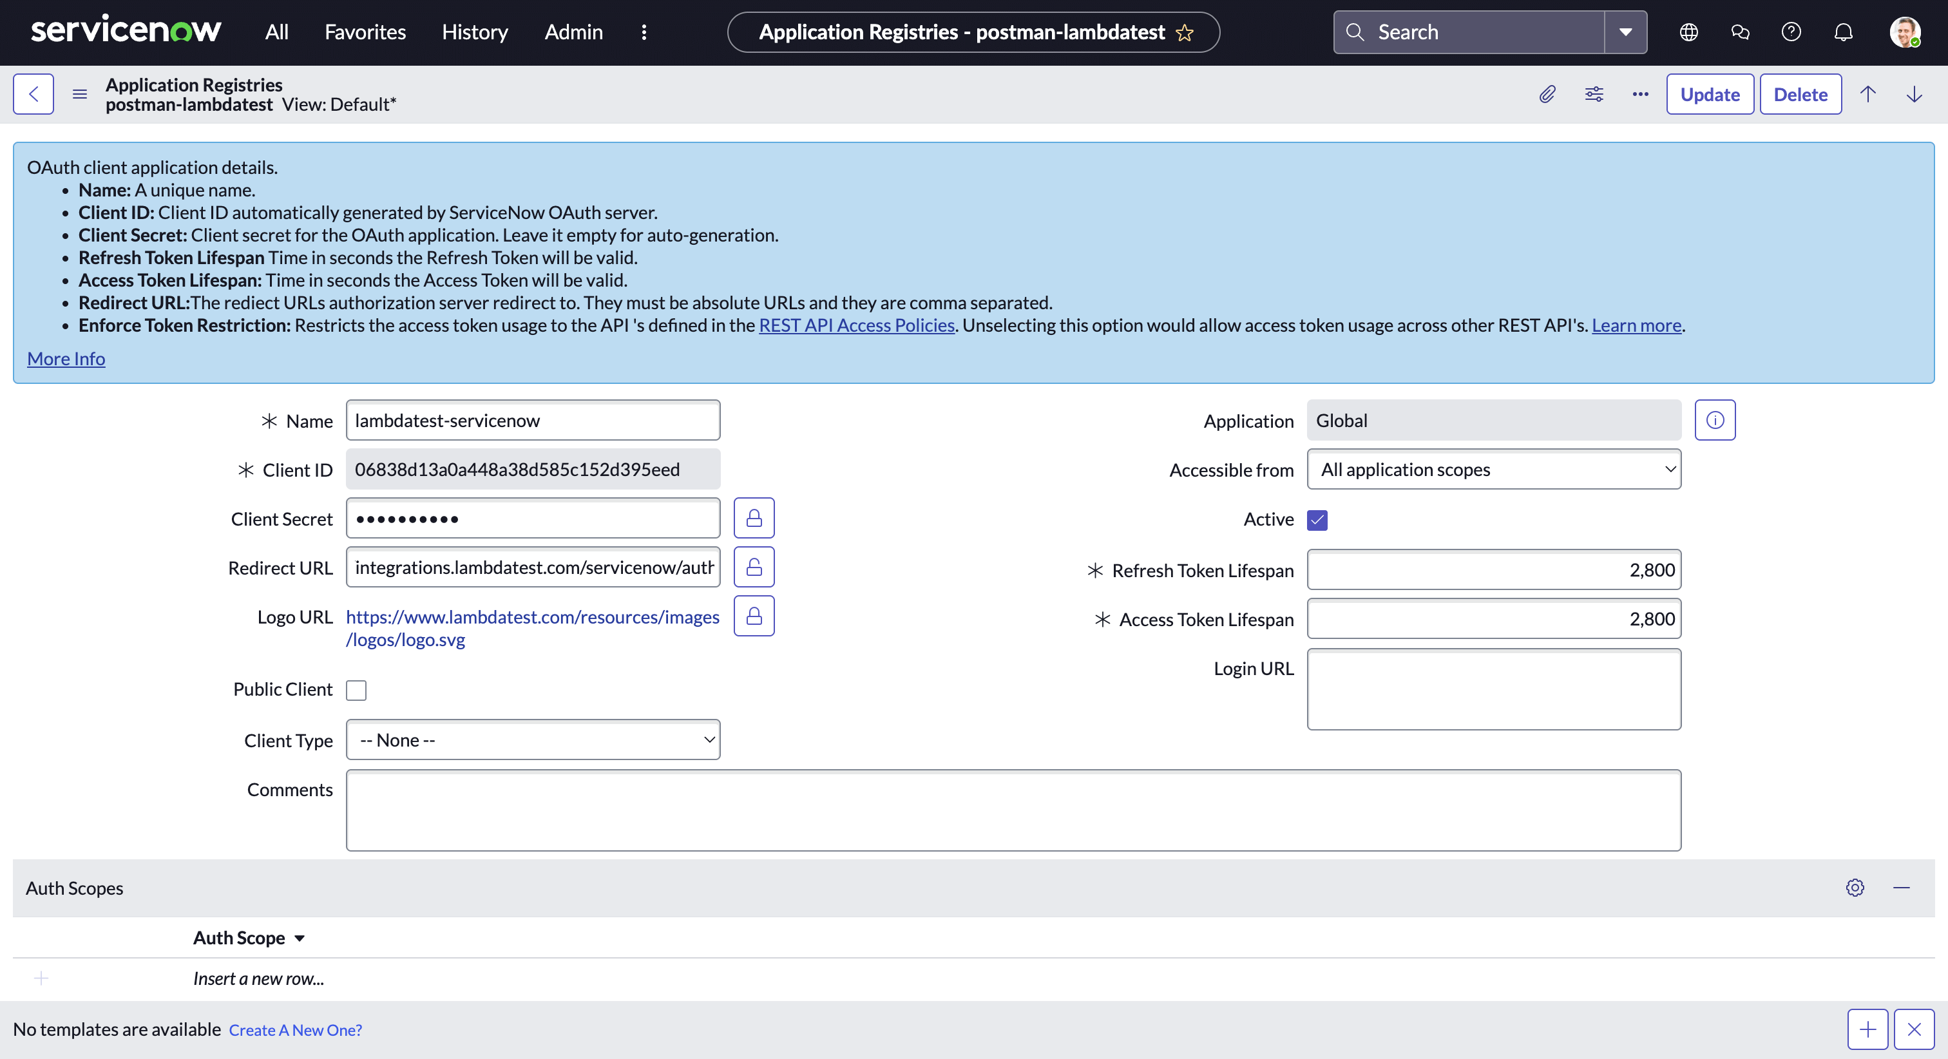
Task: Click the paperclip attachments icon
Action: click(1547, 94)
